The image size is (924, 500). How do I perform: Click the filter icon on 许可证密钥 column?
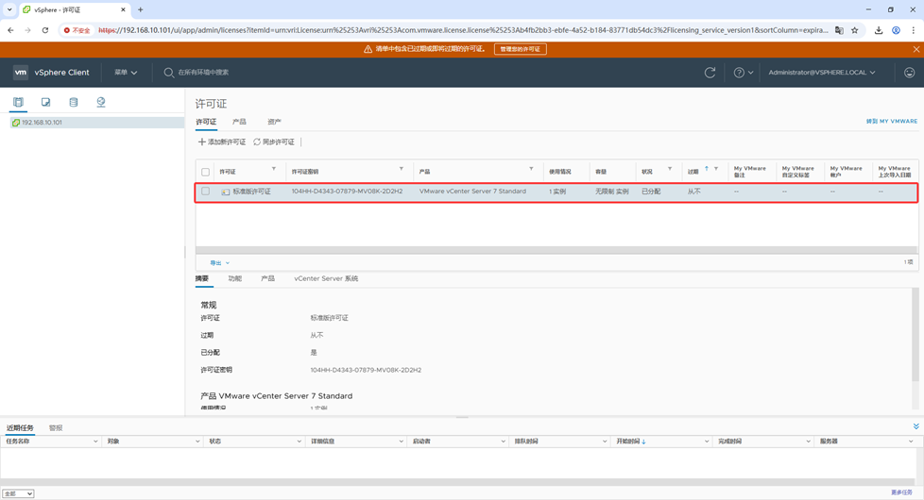tap(402, 170)
